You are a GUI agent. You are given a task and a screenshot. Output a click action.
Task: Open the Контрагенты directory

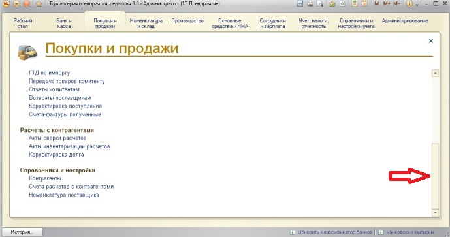click(x=45, y=178)
